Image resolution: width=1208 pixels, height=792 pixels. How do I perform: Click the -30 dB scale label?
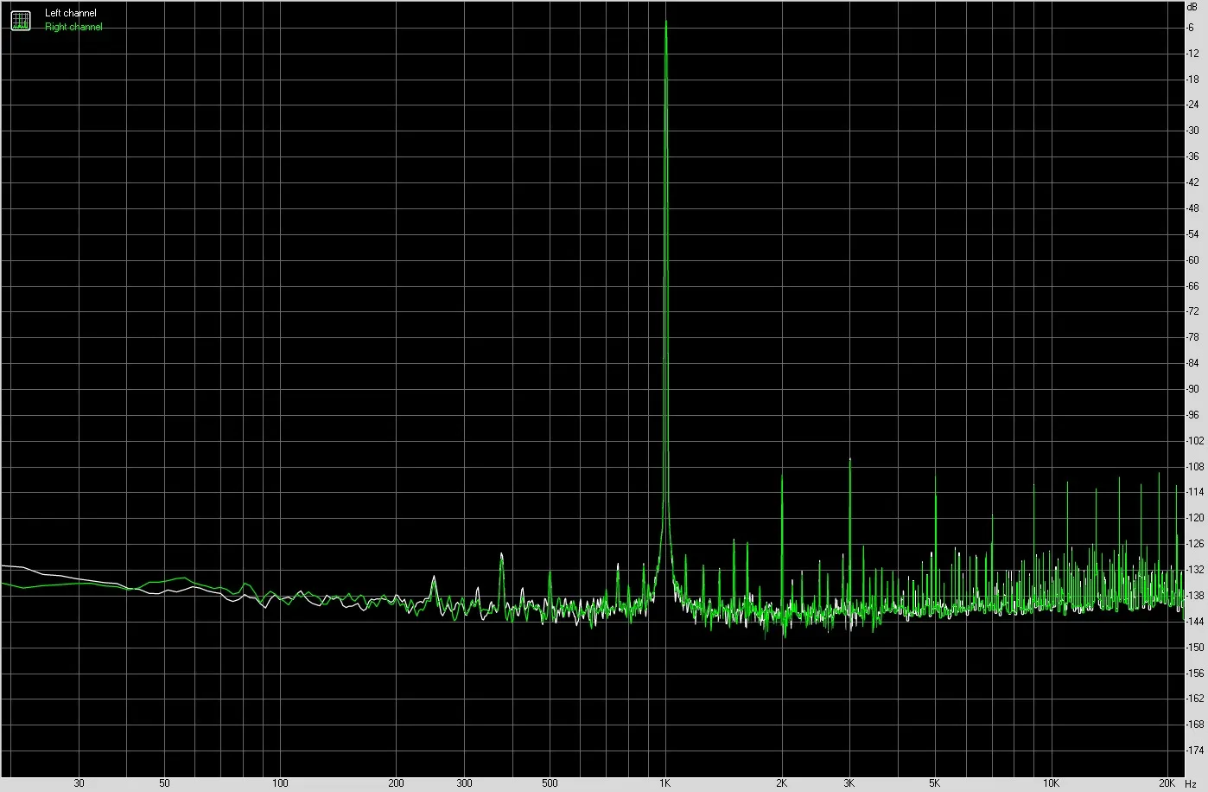click(x=1193, y=131)
